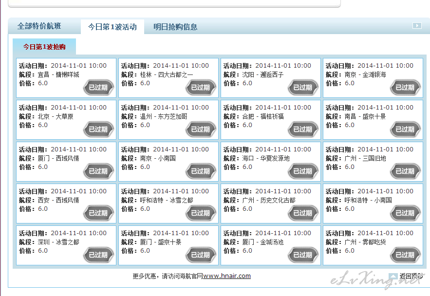This screenshot has width=430, height=296.
Task: Open the www.hnair.com link
Action: pyautogui.click(x=227, y=276)
